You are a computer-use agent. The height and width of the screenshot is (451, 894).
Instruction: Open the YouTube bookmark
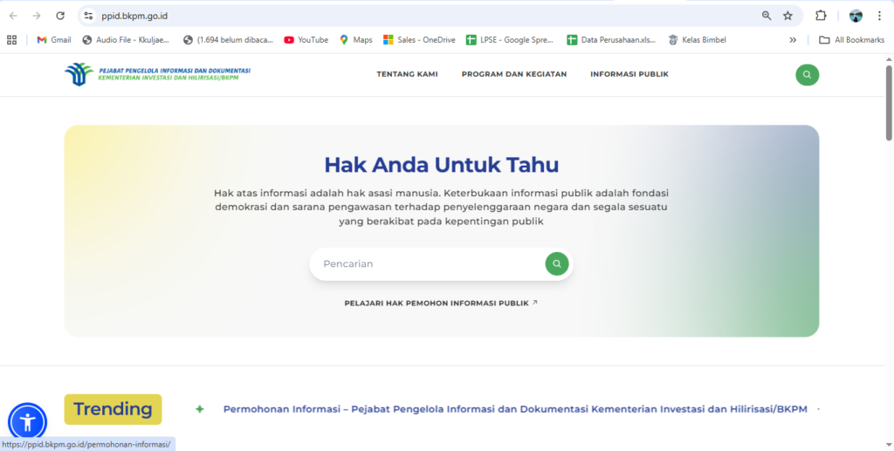306,39
